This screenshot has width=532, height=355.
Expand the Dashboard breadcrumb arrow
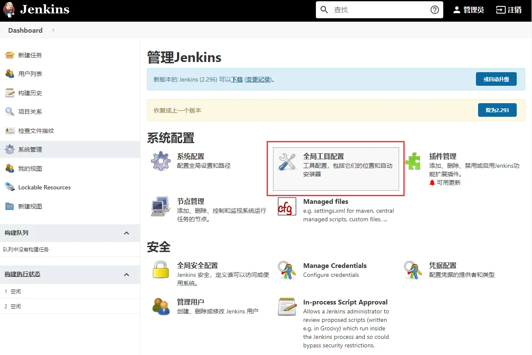pos(53,30)
